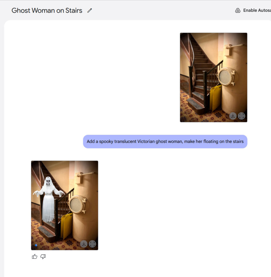Click the chat title Ghost Woman on Stairs

point(46,10)
